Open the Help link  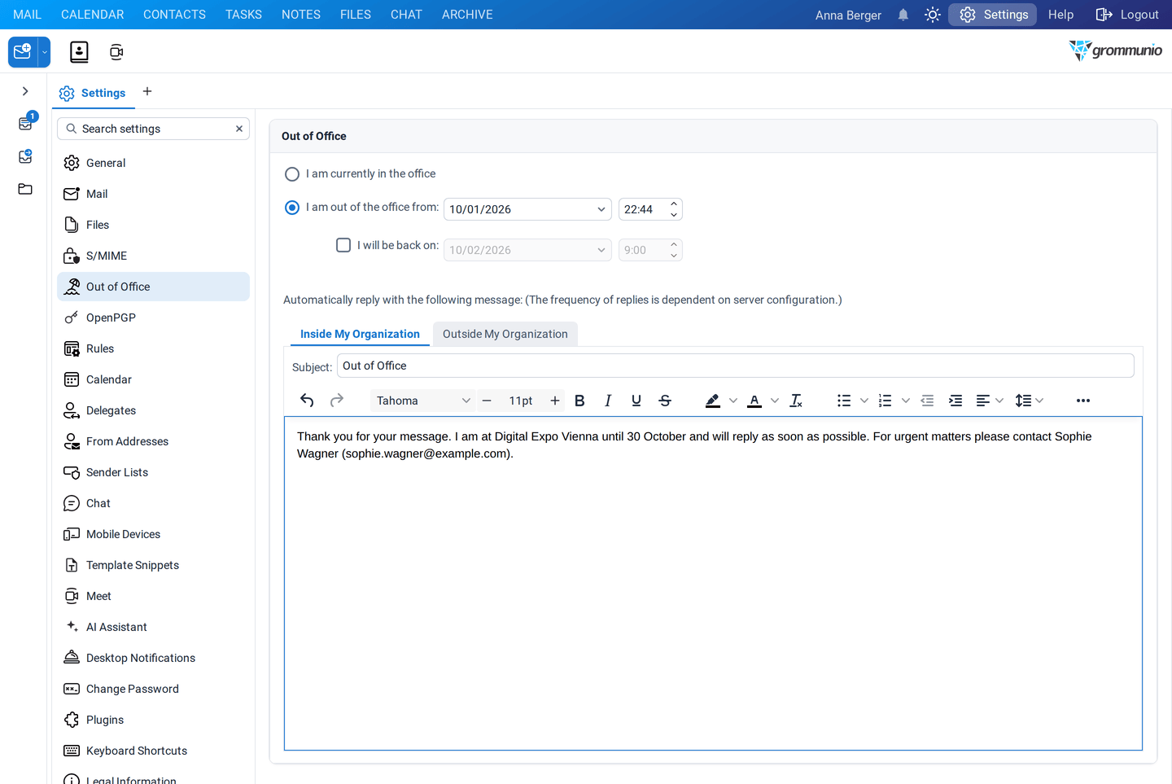(1061, 15)
